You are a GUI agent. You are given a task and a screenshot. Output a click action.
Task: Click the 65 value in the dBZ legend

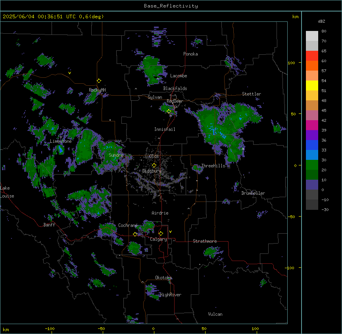pos(324,51)
